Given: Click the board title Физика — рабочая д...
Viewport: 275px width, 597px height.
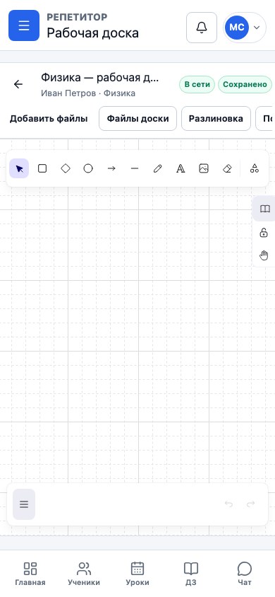Looking at the screenshot, I should (x=100, y=78).
